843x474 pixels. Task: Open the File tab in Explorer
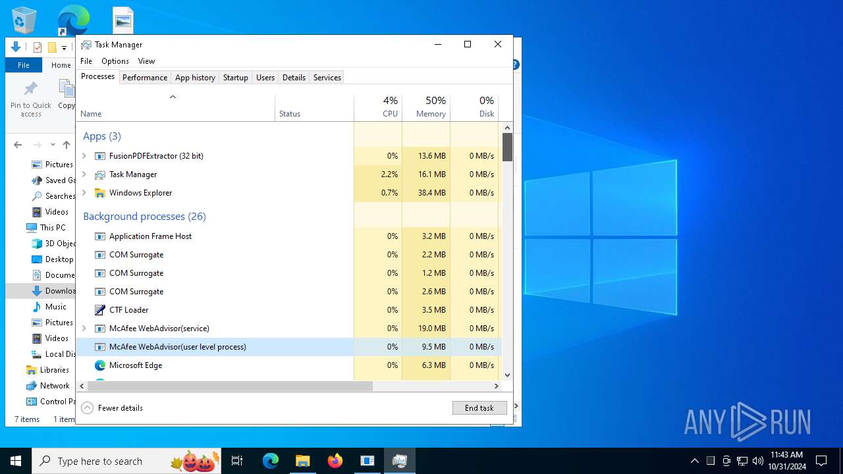pyautogui.click(x=24, y=65)
